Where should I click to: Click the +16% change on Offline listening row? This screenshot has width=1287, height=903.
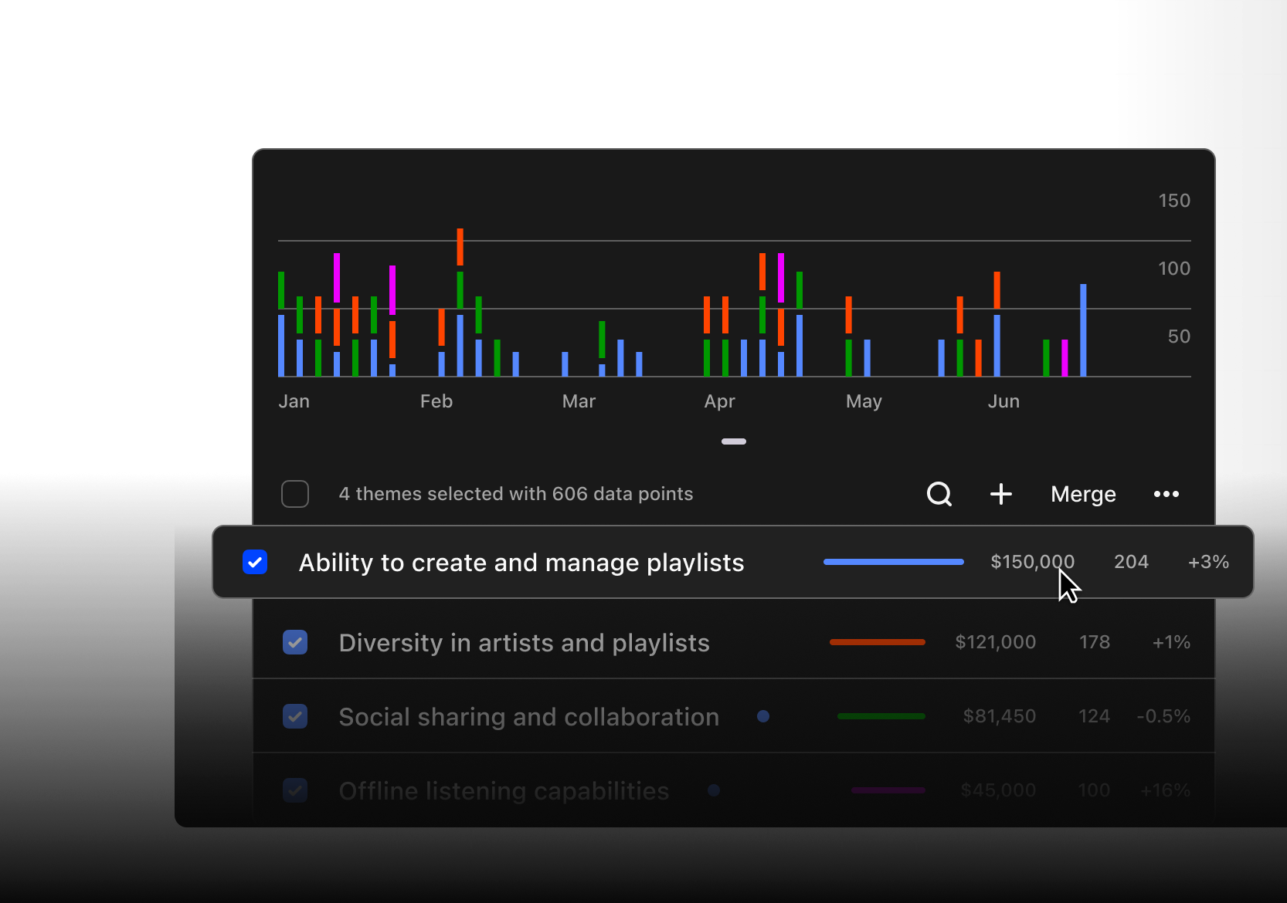pos(1165,790)
